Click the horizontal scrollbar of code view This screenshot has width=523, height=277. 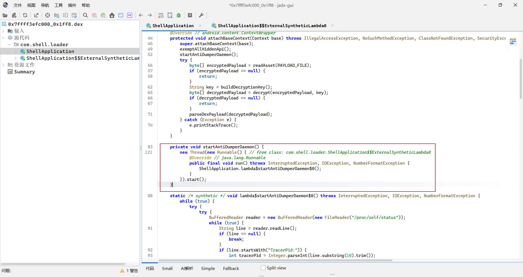275,260
